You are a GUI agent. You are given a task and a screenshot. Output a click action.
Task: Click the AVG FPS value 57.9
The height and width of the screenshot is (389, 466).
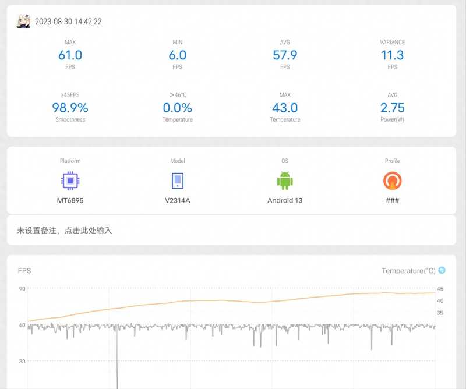[x=285, y=55]
